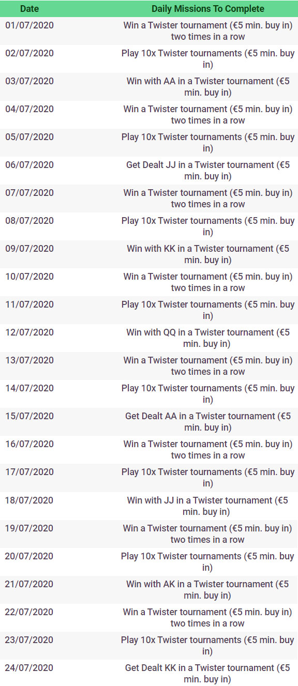This screenshot has height=686, width=298.
Task: Click the 18/07/2020 Win with JJ mission
Action: coord(208,506)
